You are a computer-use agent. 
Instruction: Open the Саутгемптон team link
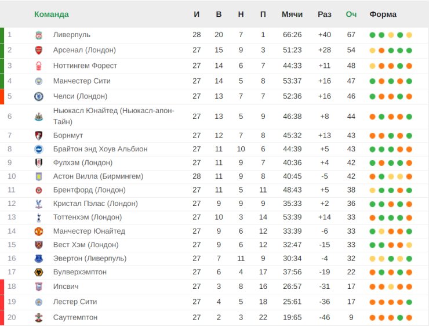point(75,317)
